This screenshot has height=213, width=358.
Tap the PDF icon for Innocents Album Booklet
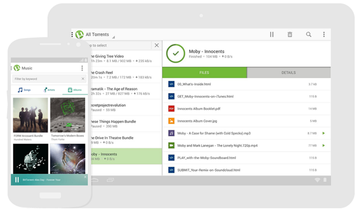click(x=171, y=109)
